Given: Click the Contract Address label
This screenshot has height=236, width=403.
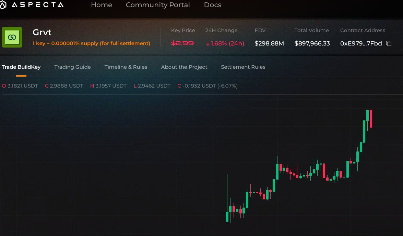Looking at the screenshot, I should point(363,30).
